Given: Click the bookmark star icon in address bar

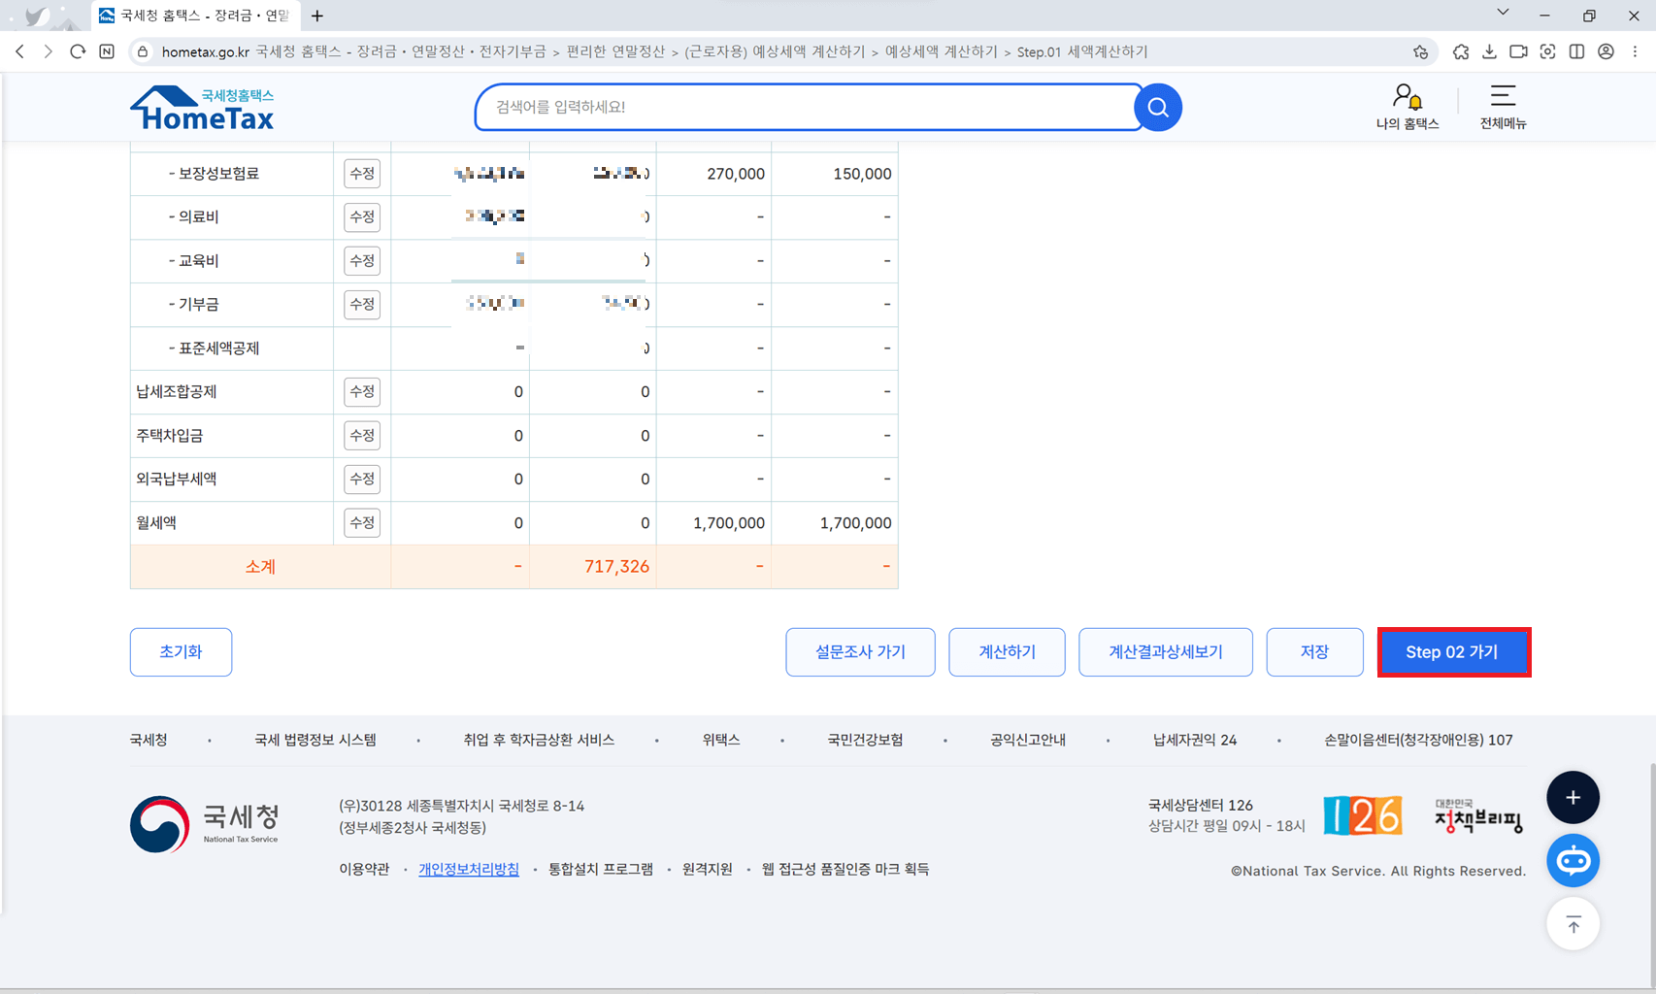Looking at the screenshot, I should pos(1420,51).
